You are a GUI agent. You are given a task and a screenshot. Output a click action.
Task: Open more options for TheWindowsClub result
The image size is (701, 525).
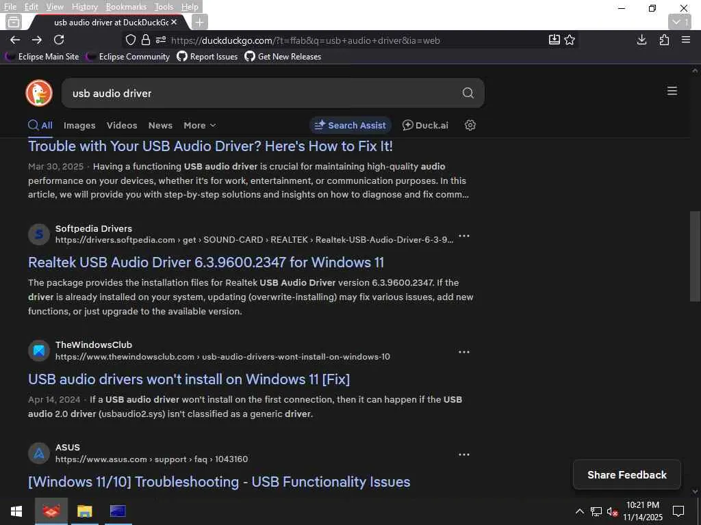coord(464,352)
